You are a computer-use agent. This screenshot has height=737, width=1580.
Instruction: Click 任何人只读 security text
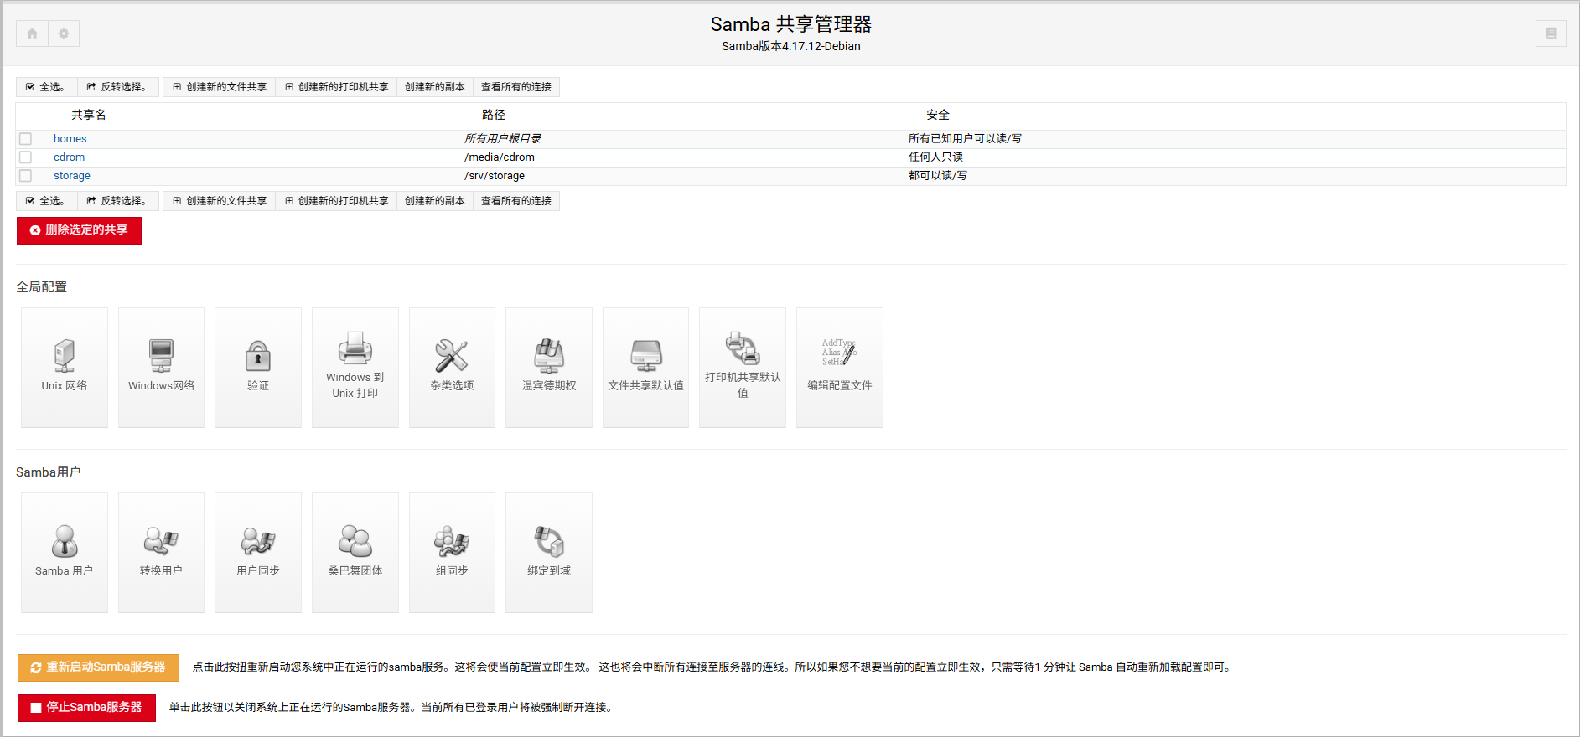pyautogui.click(x=935, y=157)
